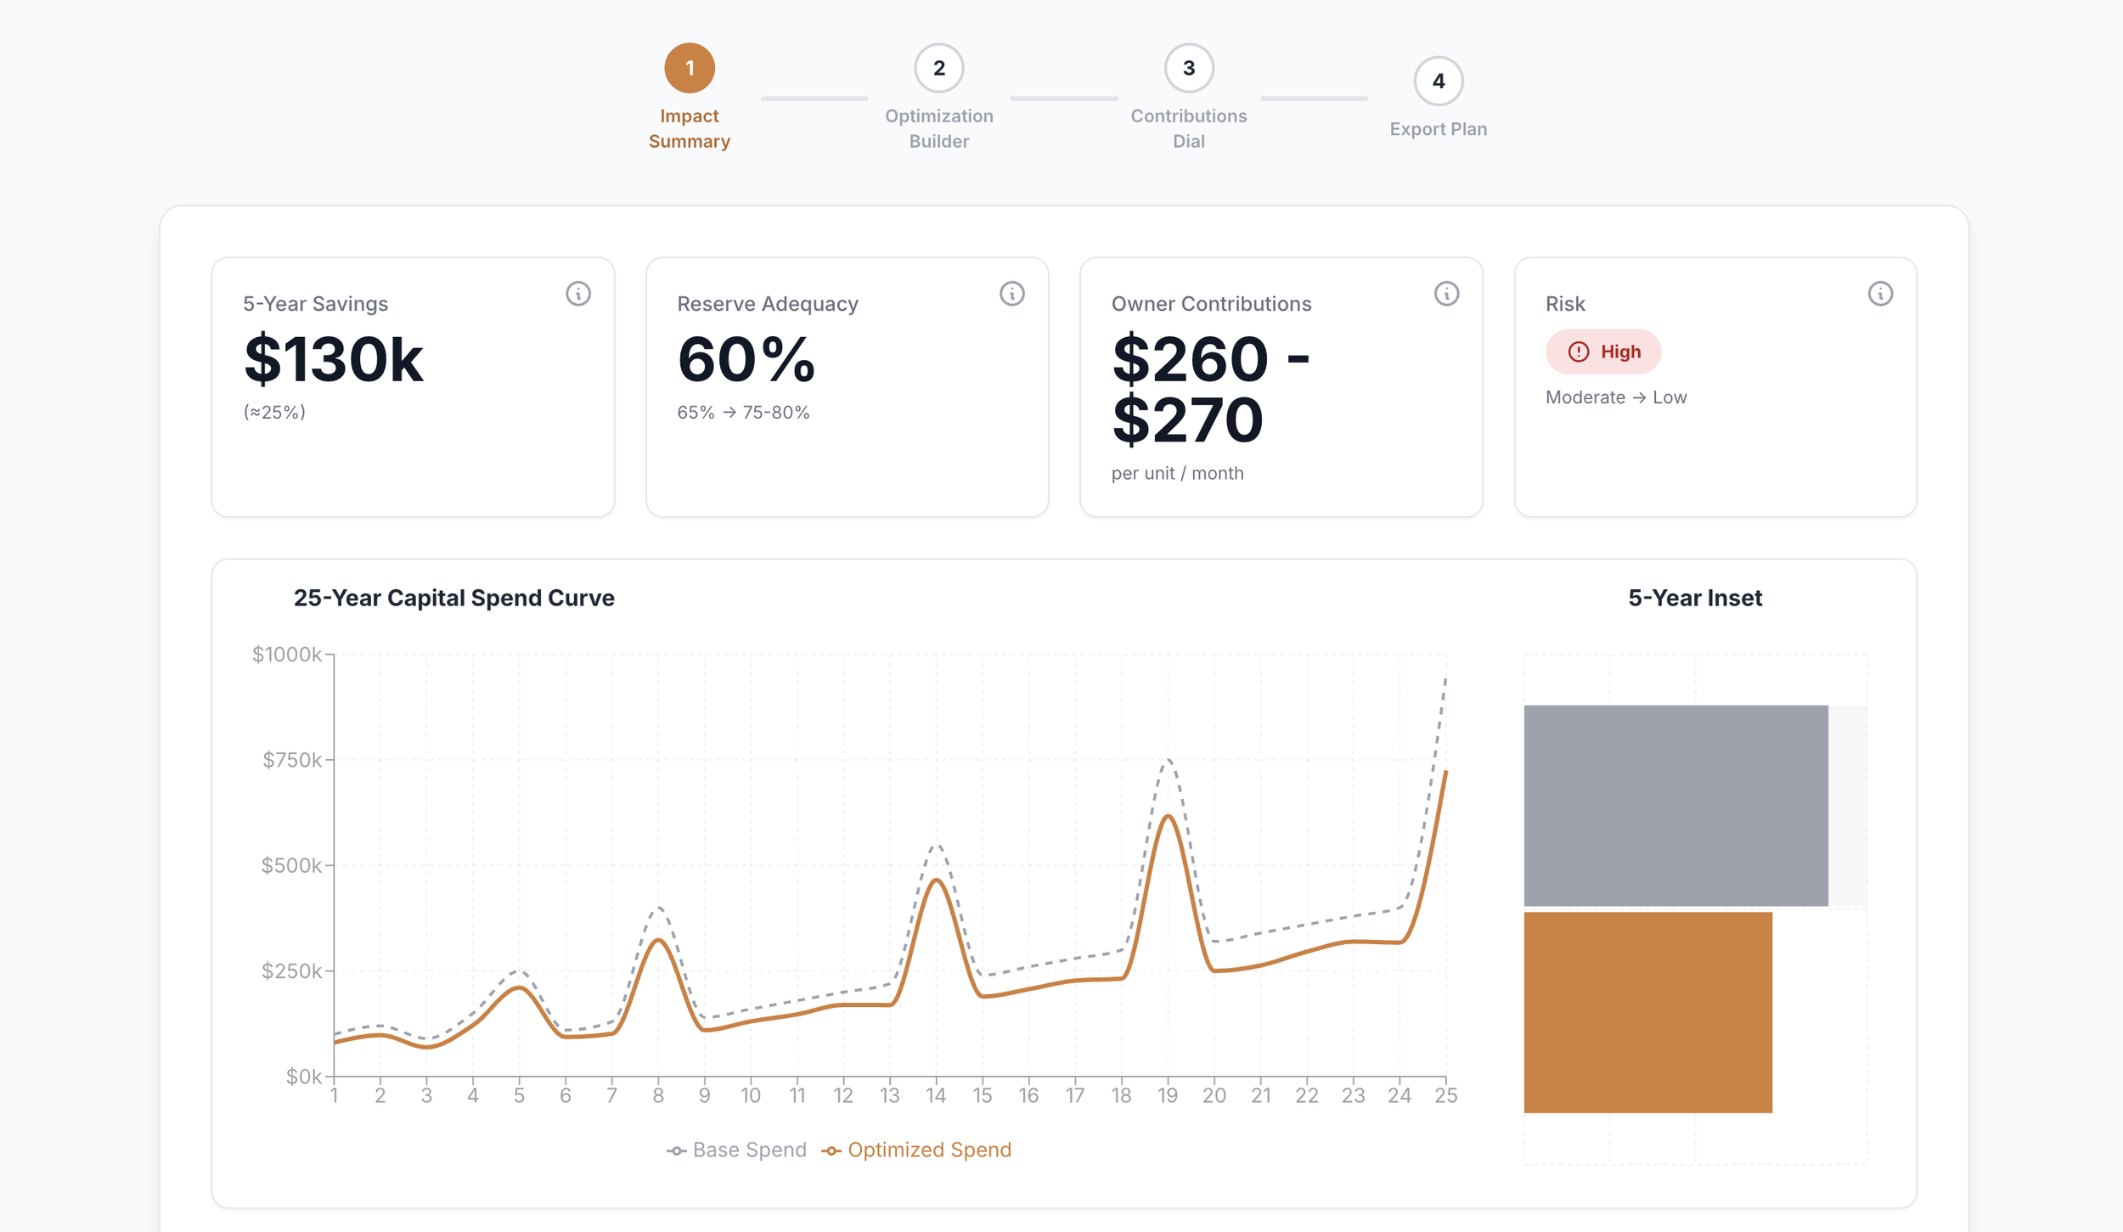Image resolution: width=2123 pixels, height=1232 pixels.
Task: Click the Export Plan step label
Action: [1439, 129]
